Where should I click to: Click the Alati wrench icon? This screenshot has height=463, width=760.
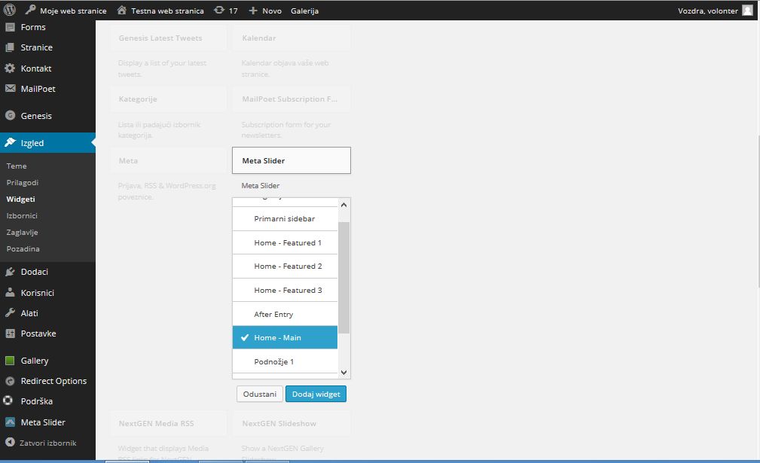tap(10, 313)
